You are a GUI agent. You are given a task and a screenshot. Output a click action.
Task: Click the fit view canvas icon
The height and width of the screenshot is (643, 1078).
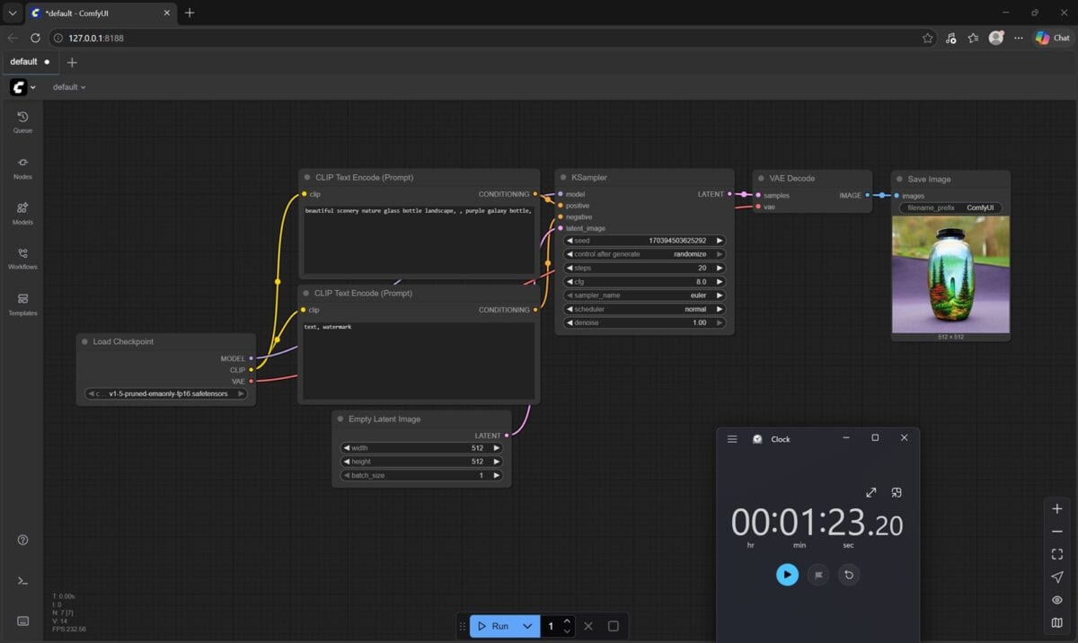click(x=1056, y=554)
